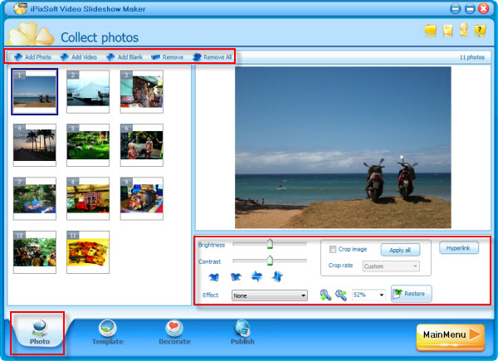Click the rotate left icon
Image resolution: width=498 pixels, height=361 pixels.
pyautogui.click(x=215, y=276)
